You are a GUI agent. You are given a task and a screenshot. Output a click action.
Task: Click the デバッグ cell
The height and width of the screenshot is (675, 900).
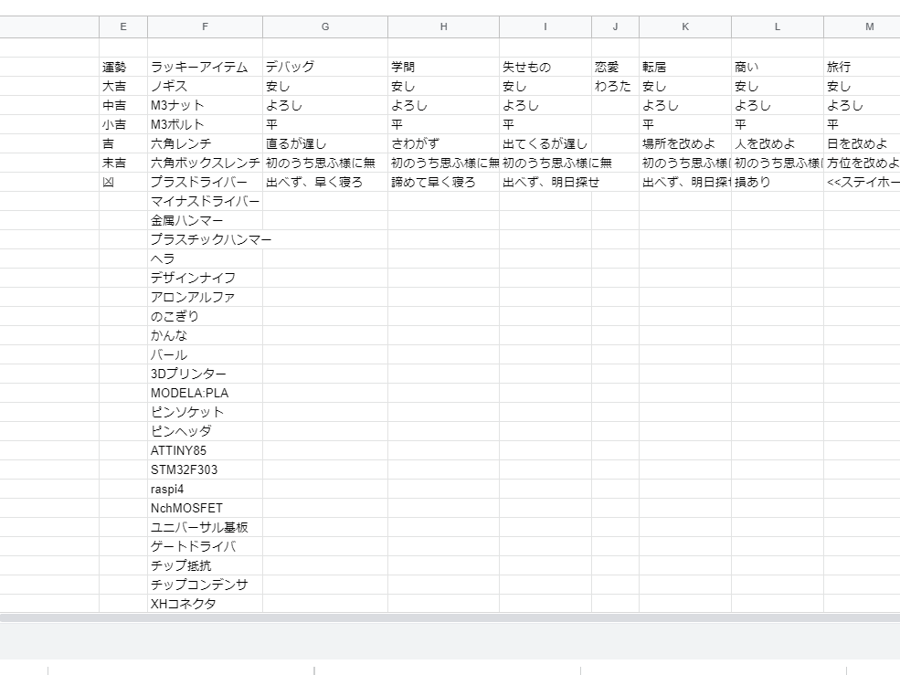coord(324,67)
